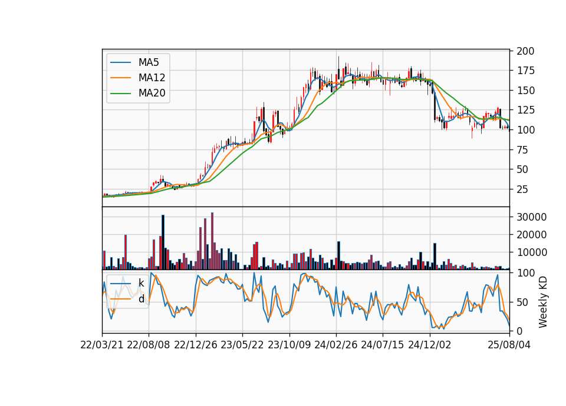Click the 10000 volume axis label
Image resolution: width=566 pixels, height=406 pixels.
coord(532,252)
